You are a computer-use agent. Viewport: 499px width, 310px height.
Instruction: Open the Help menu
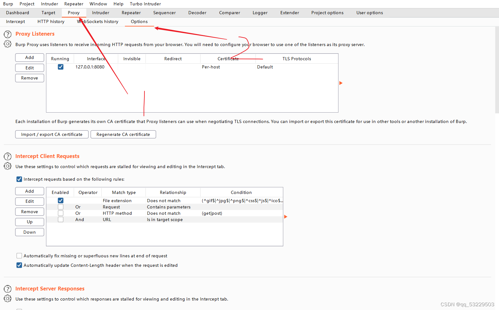click(119, 4)
